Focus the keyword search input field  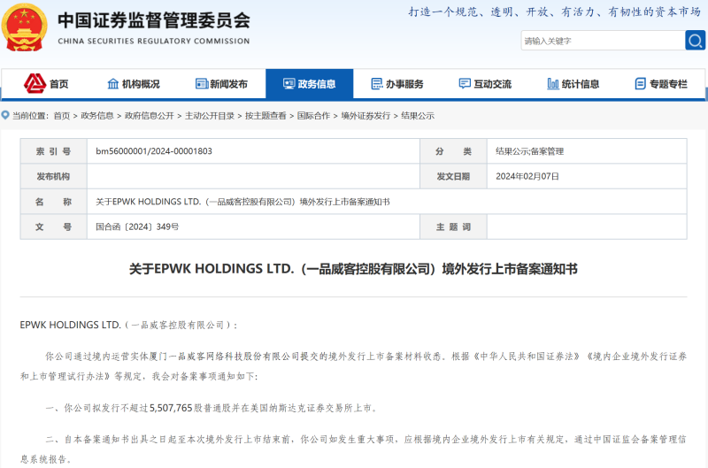click(604, 41)
